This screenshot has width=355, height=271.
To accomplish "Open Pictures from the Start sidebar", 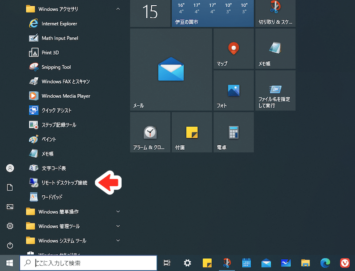I will tap(10, 207).
